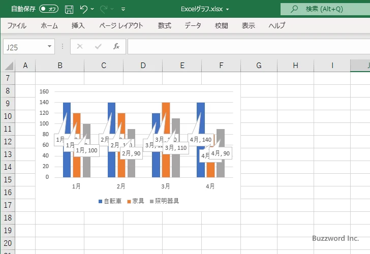Click the 4月, 140 data label callout

201,140
